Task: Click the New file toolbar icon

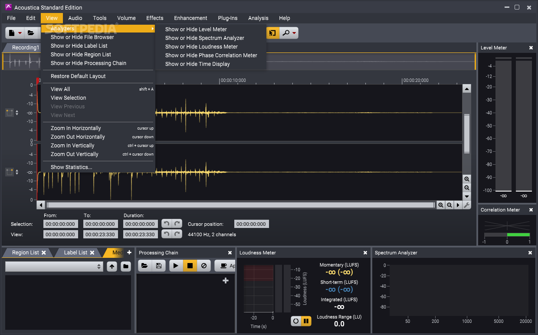Action: tap(12, 33)
